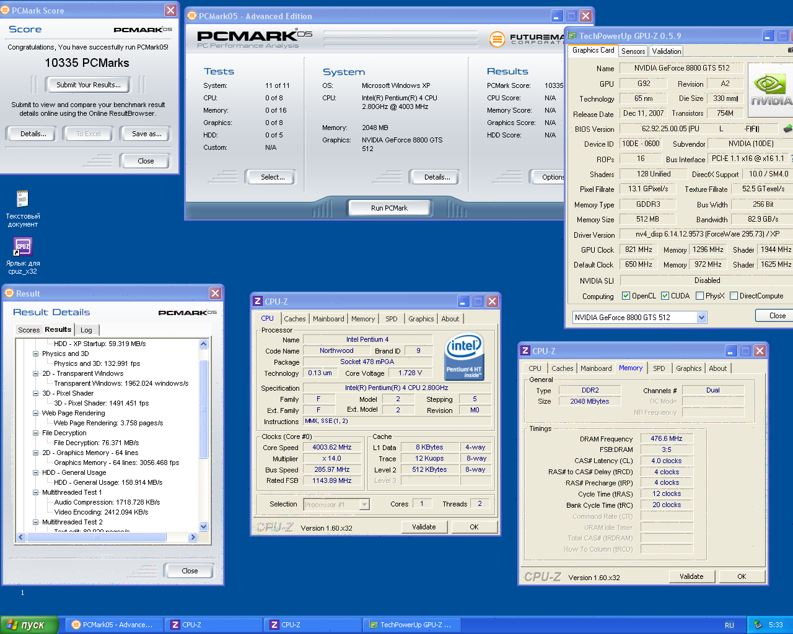Click the Result window title icon

click(x=9, y=293)
